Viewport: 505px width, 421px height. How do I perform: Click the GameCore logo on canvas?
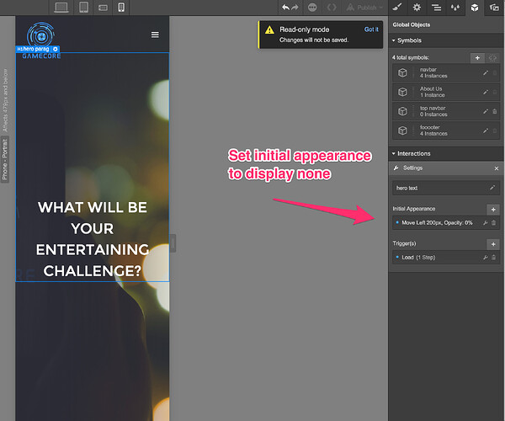point(41,40)
